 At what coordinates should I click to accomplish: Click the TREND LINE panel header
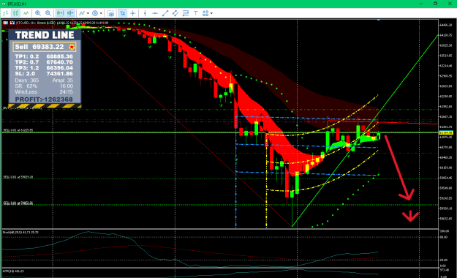coord(45,35)
